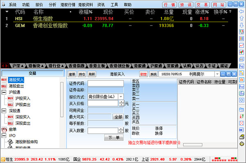Click the down arrow icon in right sidebar

[241, 25]
